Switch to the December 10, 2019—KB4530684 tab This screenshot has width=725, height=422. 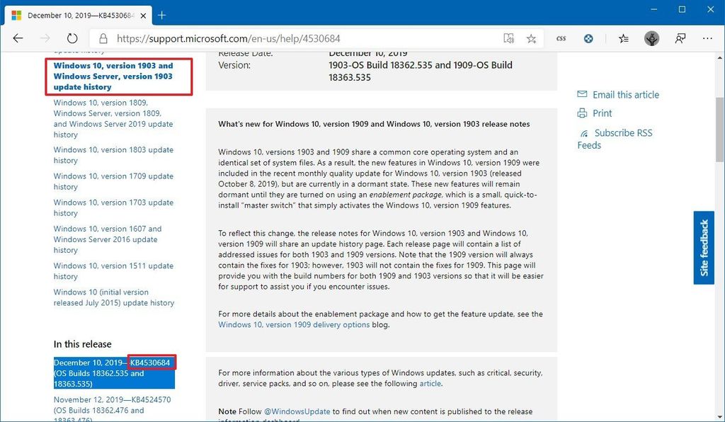[x=78, y=15]
